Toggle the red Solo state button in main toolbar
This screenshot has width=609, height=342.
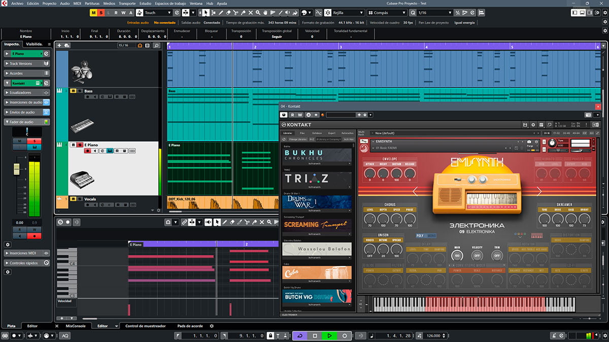tap(101, 12)
